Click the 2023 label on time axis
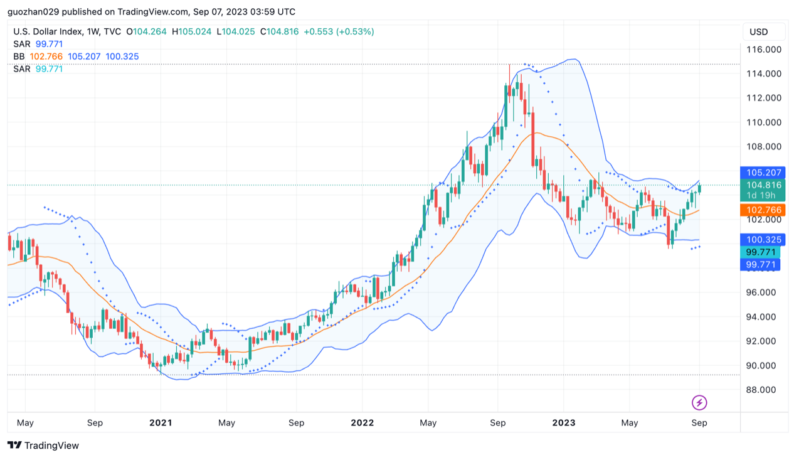This screenshot has height=460, width=799. point(563,423)
